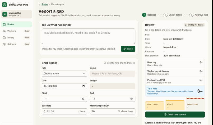The height and width of the screenshot is (125, 213).
Task: Select the Maple & Rye venue switcher
Action: pos(16,14)
